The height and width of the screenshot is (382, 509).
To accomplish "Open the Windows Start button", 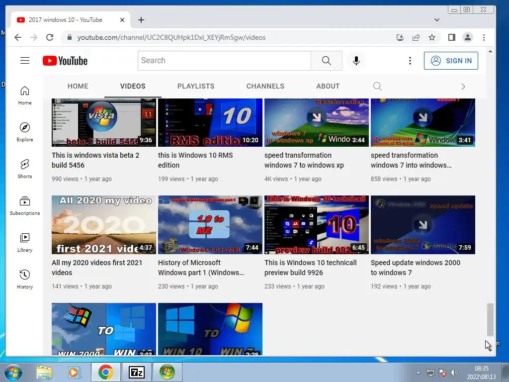I will coord(13,372).
